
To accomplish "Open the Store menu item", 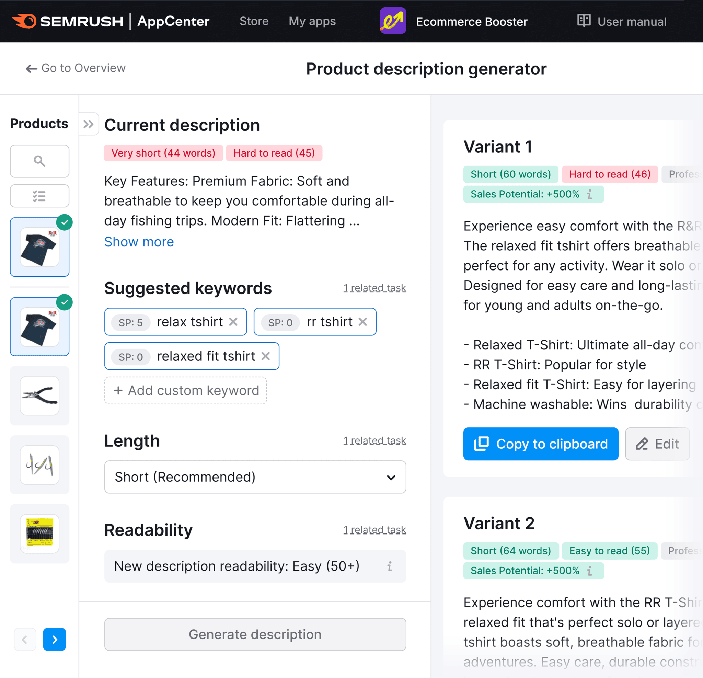I will pyautogui.click(x=254, y=21).
